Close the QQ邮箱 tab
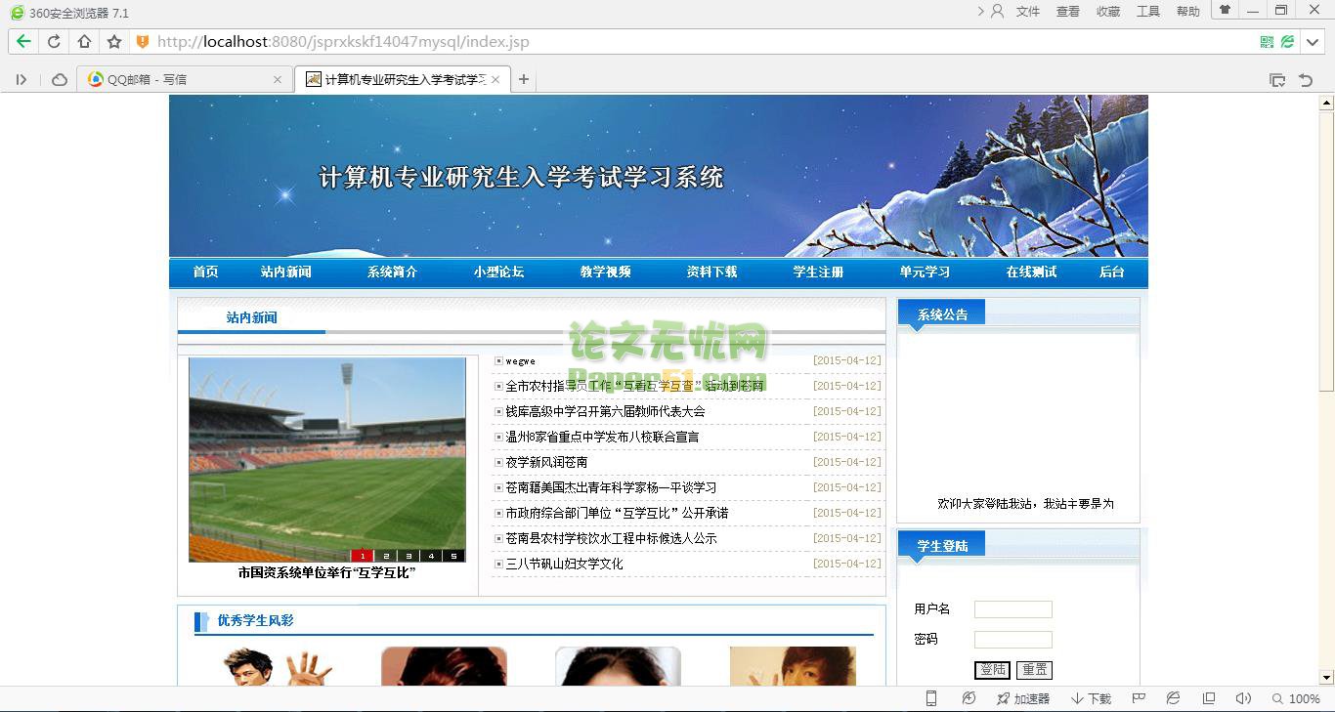1335x712 pixels. point(278,80)
